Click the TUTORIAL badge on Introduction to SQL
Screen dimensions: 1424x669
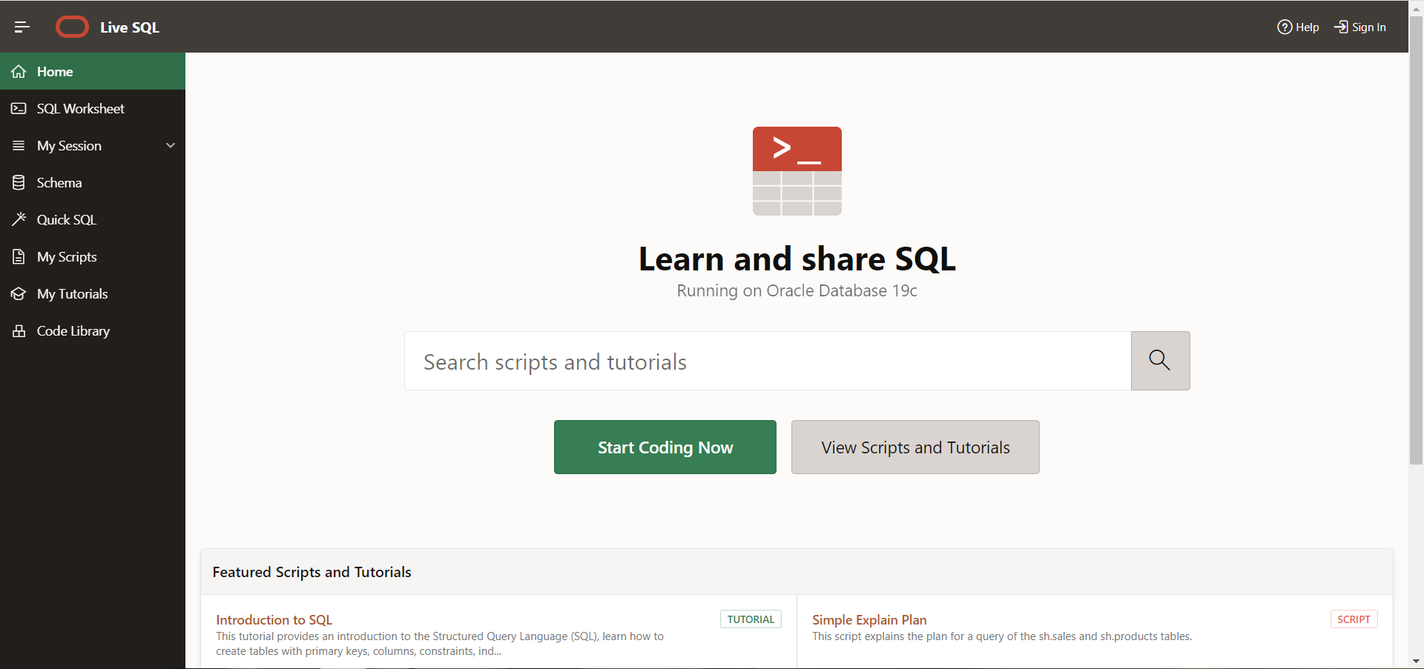click(x=750, y=619)
